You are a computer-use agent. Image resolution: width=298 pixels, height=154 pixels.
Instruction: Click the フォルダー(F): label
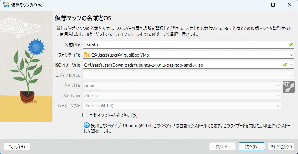click(69, 55)
